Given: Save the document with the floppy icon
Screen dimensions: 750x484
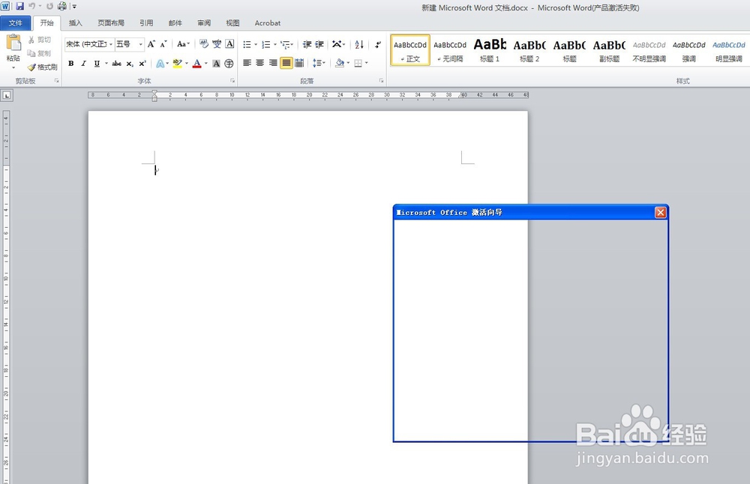Looking at the screenshot, I should 19,6.
